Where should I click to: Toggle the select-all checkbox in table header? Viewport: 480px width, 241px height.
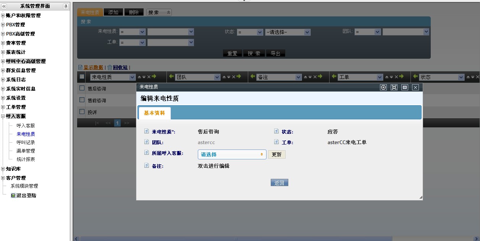[x=82, y=77]
